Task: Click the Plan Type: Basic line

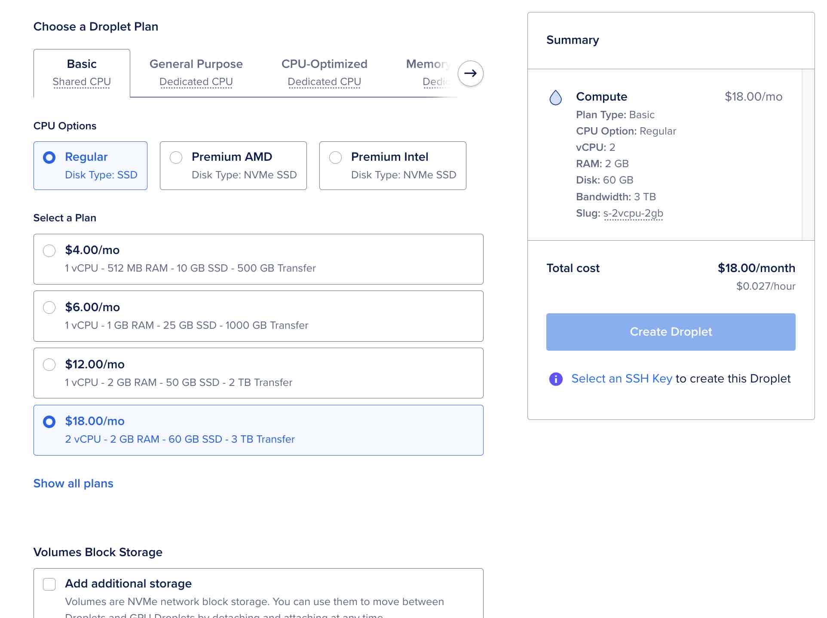Action: (x=615, y=115)
